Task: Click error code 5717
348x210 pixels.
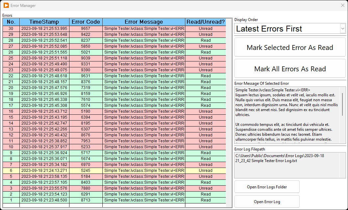Action: point(86,153)
